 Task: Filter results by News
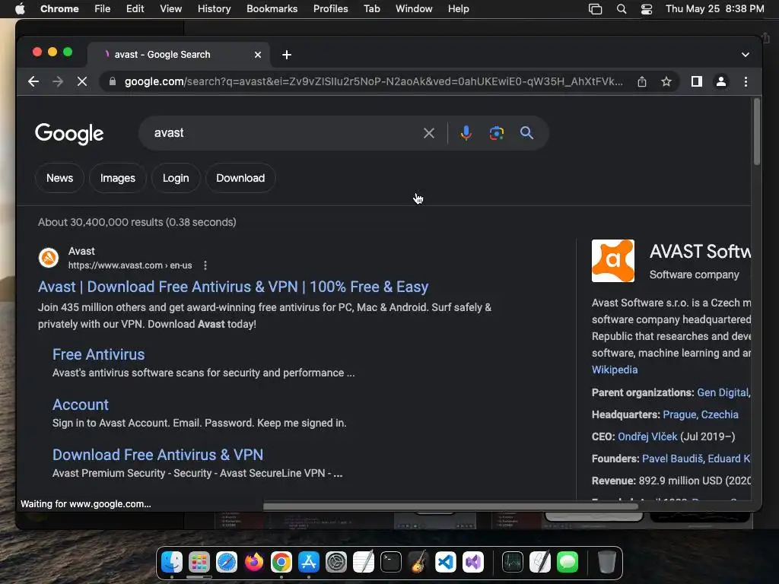[x=59, y=178]
